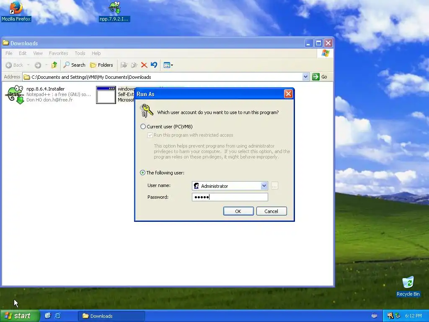Click the Back arrow in Downloads toolbar
This screenshot has height=322, width=429.
click(14, 65)
